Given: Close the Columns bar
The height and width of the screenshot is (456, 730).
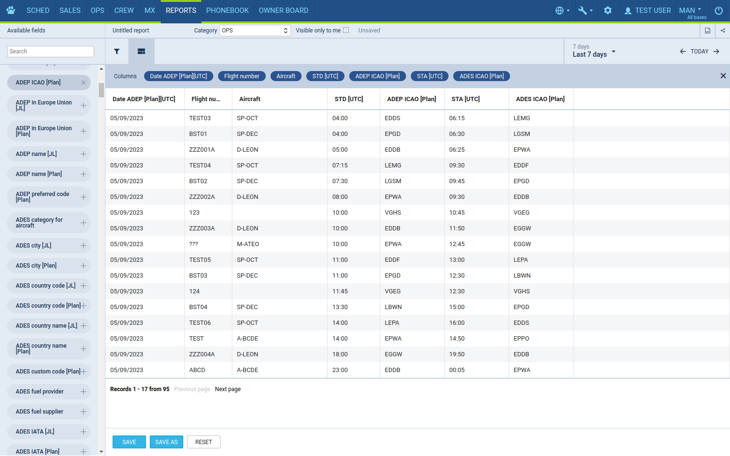Looking at the screenshot, I should (x=723, y=76).
